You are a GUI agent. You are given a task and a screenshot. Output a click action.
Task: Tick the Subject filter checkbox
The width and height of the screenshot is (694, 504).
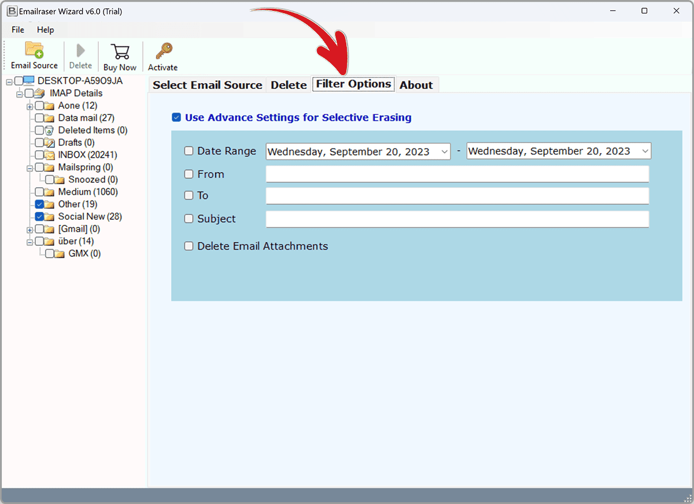click(189, 218)
